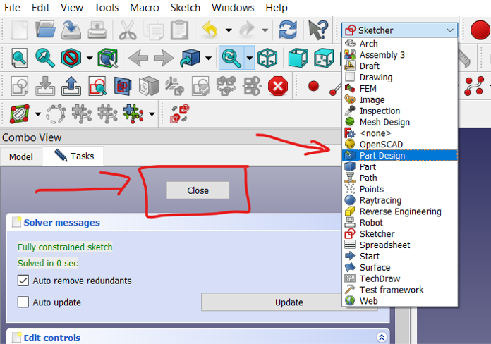Click the Sync view magnifier icon
This screenshot has width=491, height=344.
pyautogui.click(x=231, y=58)
